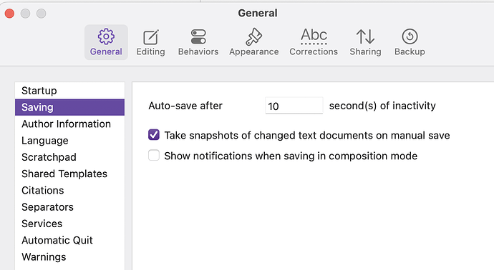
Task: Select Author Information in the sidebar
Action: (69, 124)
